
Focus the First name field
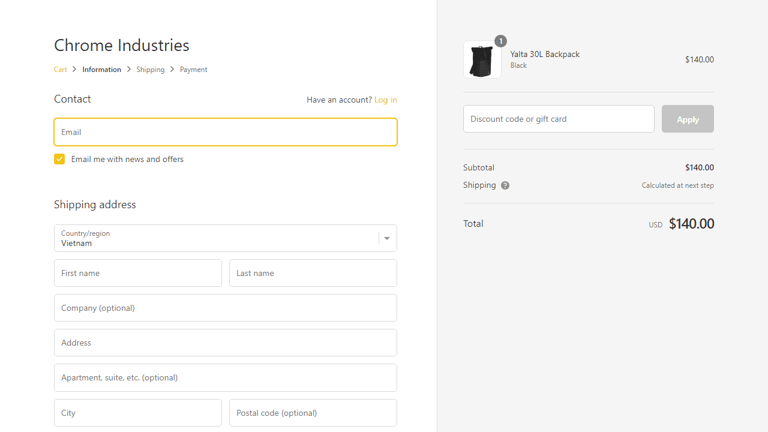[138, 273]
